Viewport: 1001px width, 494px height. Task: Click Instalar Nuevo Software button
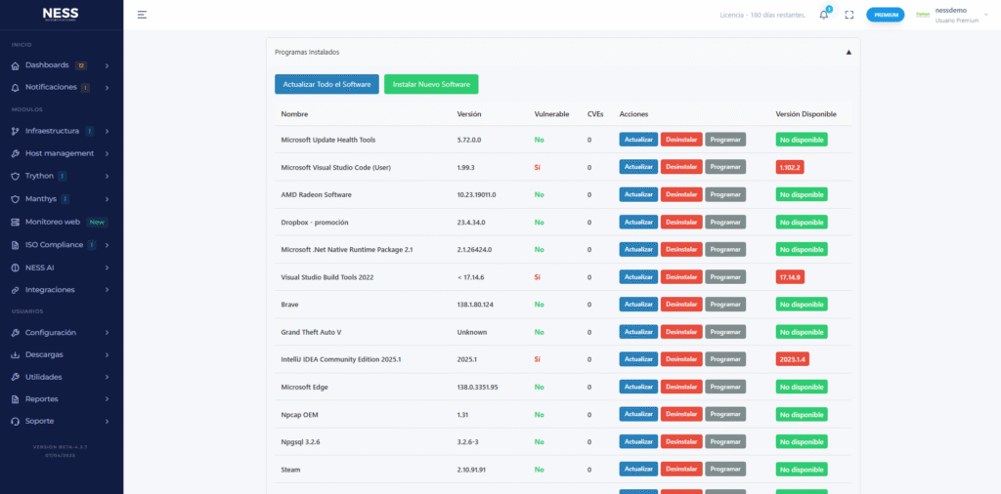pos(431,84)
